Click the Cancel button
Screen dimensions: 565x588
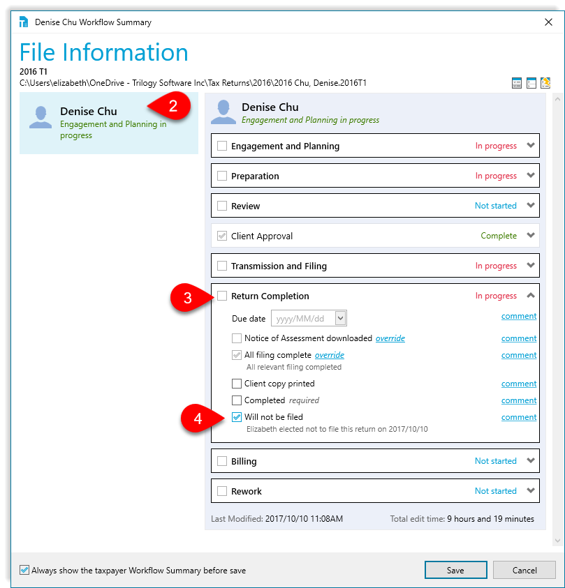coord(524,570)
